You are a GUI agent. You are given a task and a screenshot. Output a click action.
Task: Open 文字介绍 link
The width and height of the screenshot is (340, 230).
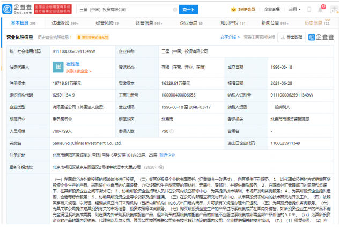coord(230,37)
